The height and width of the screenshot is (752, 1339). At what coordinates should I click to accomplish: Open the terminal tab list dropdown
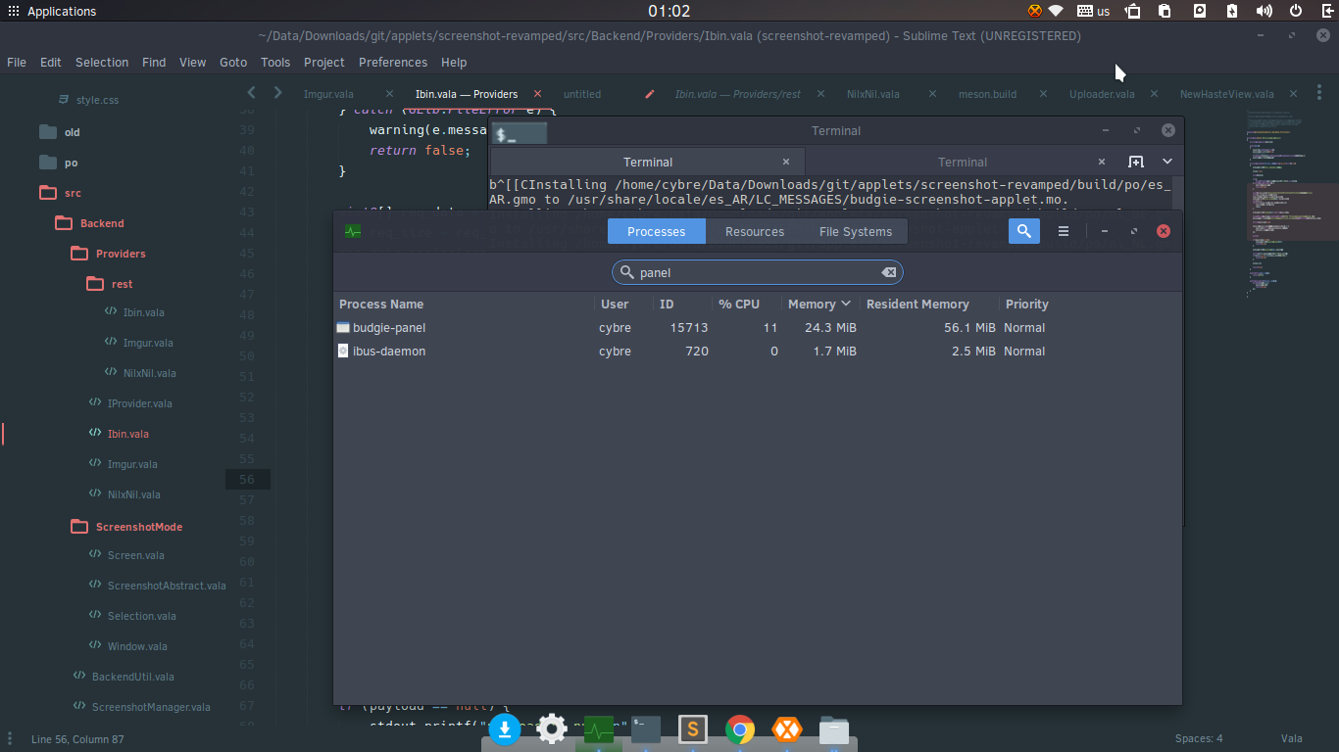click(x=1167, y=162)
